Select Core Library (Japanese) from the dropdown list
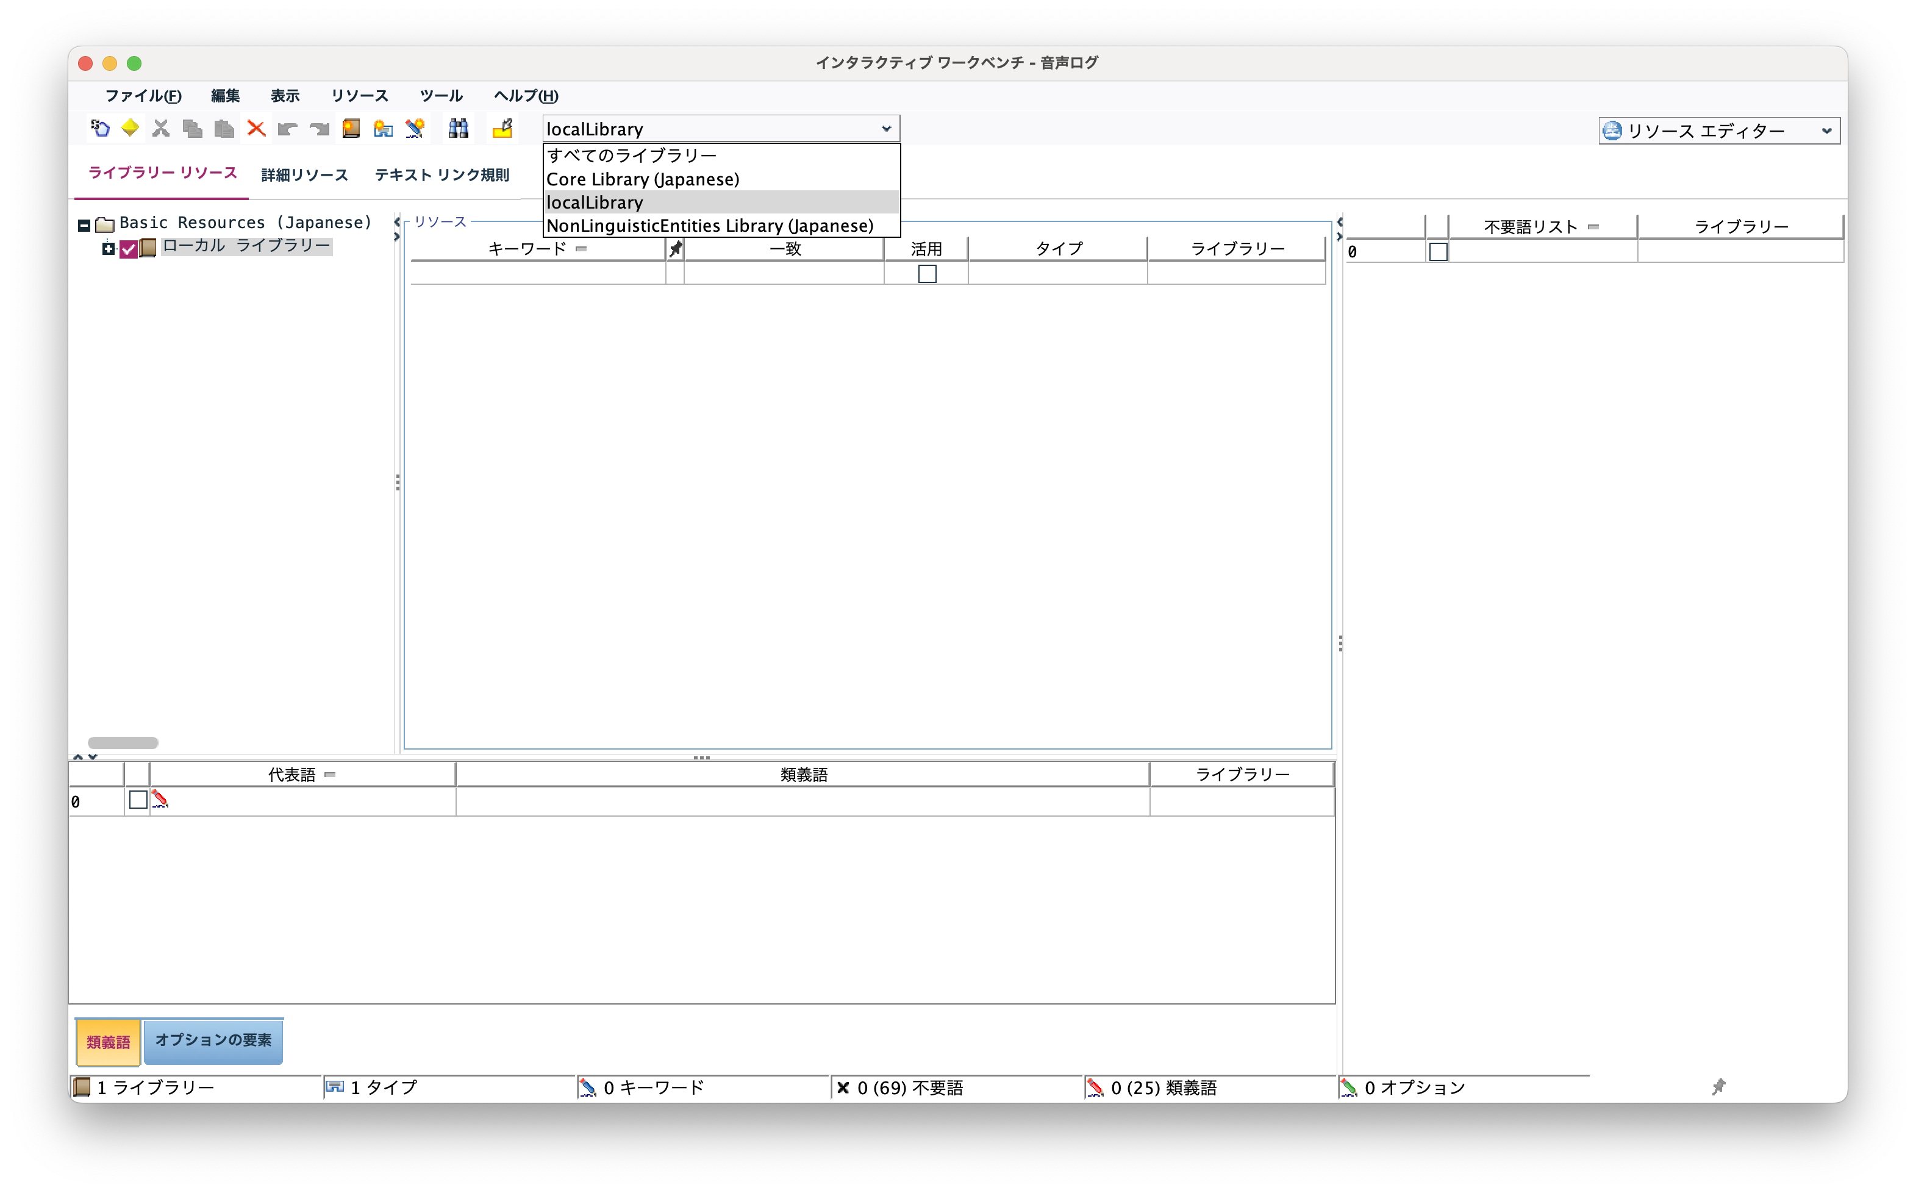This screenshot has height=1193, width=1916. click(x=643, y=179)
